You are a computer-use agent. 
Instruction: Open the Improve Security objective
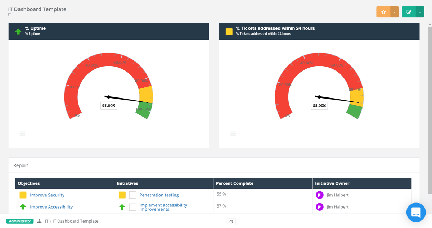(x=47, y=195)
